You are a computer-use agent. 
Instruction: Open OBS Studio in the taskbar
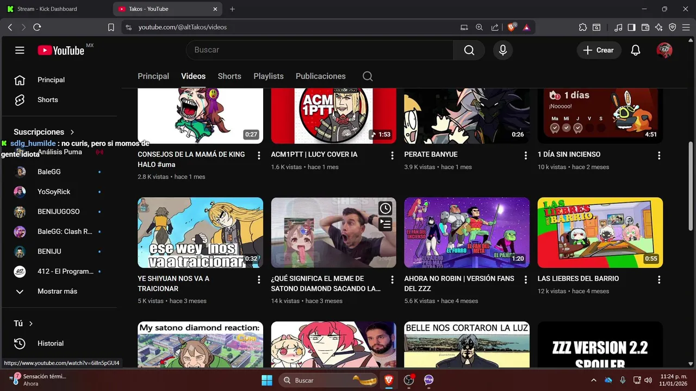(x=409, y=380)
